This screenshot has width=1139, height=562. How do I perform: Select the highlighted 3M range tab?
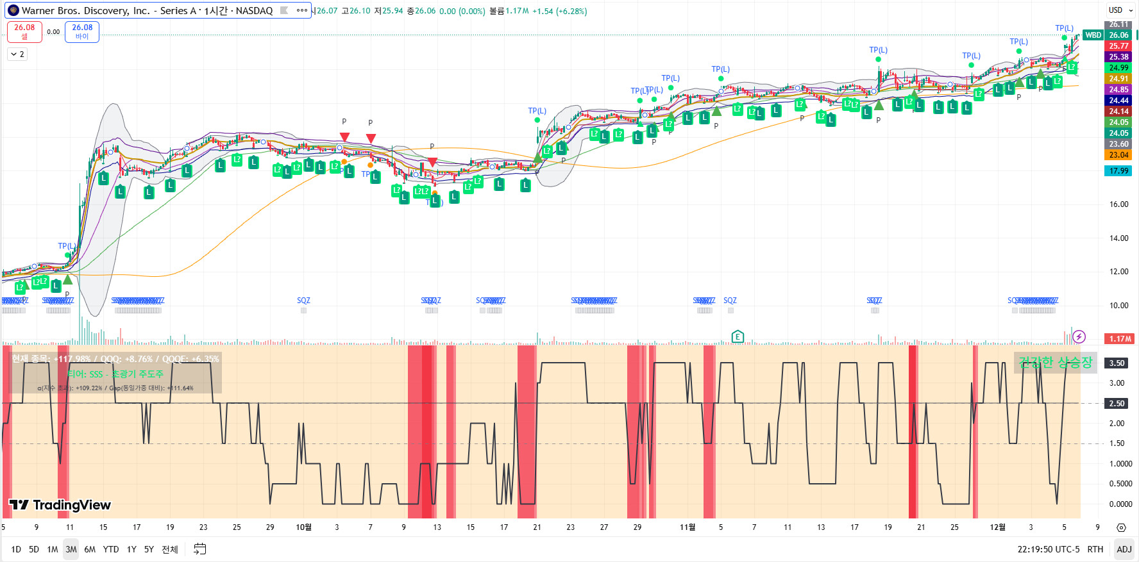71,549
